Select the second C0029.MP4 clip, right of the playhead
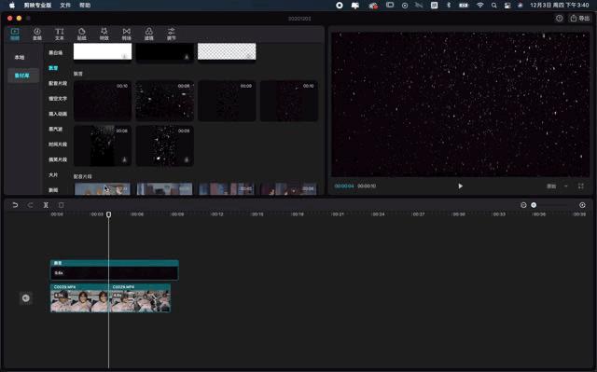This screenshot has height=372, width=597. click(140, 298)
